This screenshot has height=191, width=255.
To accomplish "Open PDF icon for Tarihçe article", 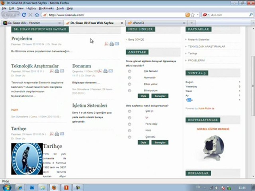I will [x=52, y=134].
